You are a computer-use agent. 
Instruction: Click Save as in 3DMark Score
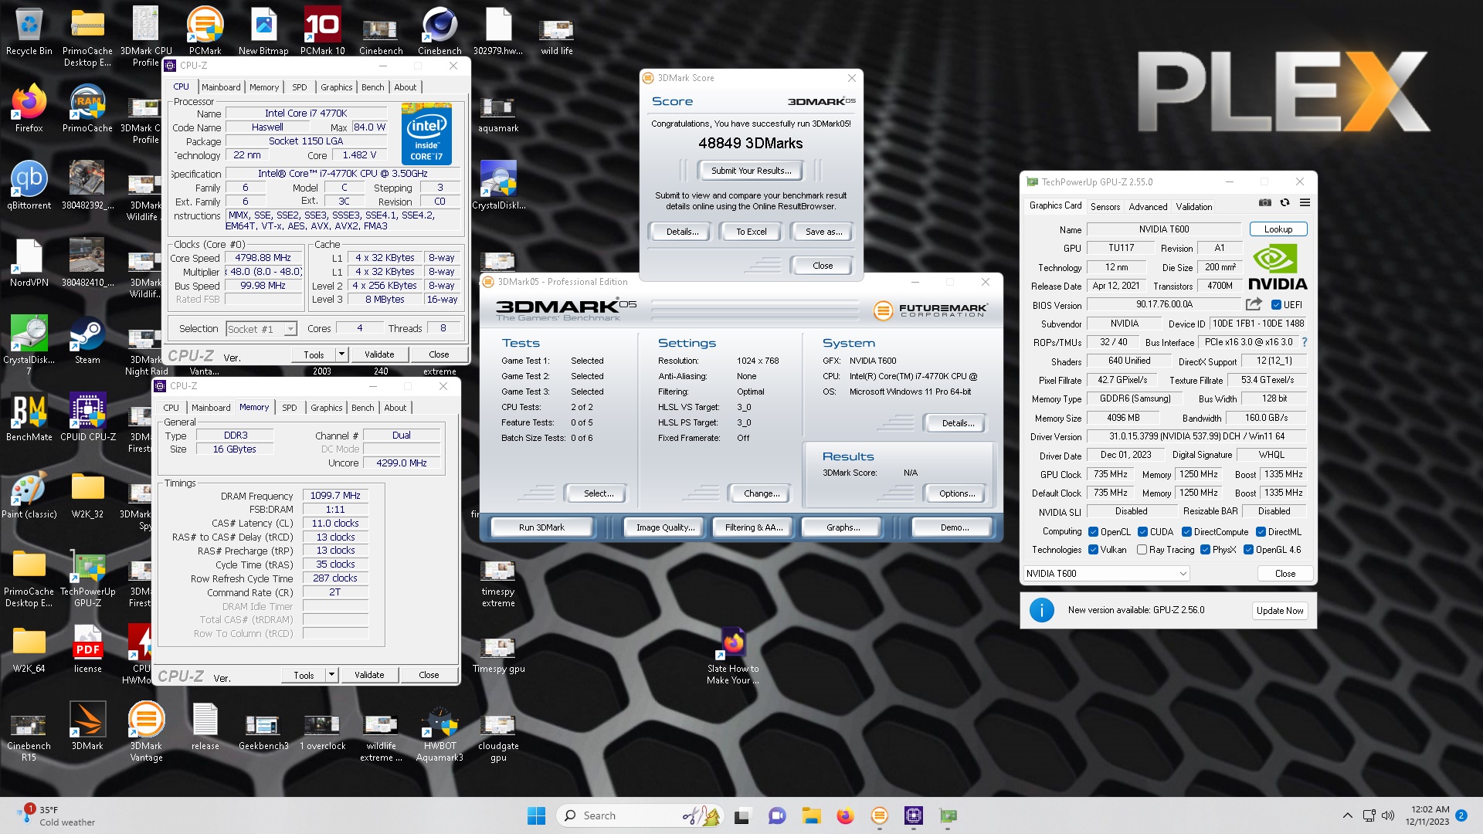(823, 232)
